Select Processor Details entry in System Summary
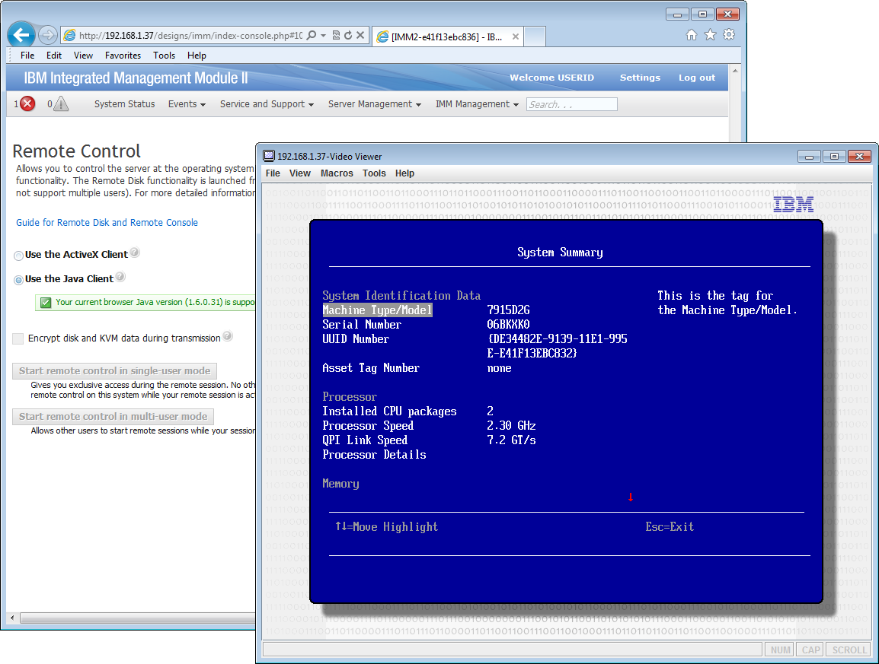Image resolution: width=879 pixels, height=664 pixels. 374,455
